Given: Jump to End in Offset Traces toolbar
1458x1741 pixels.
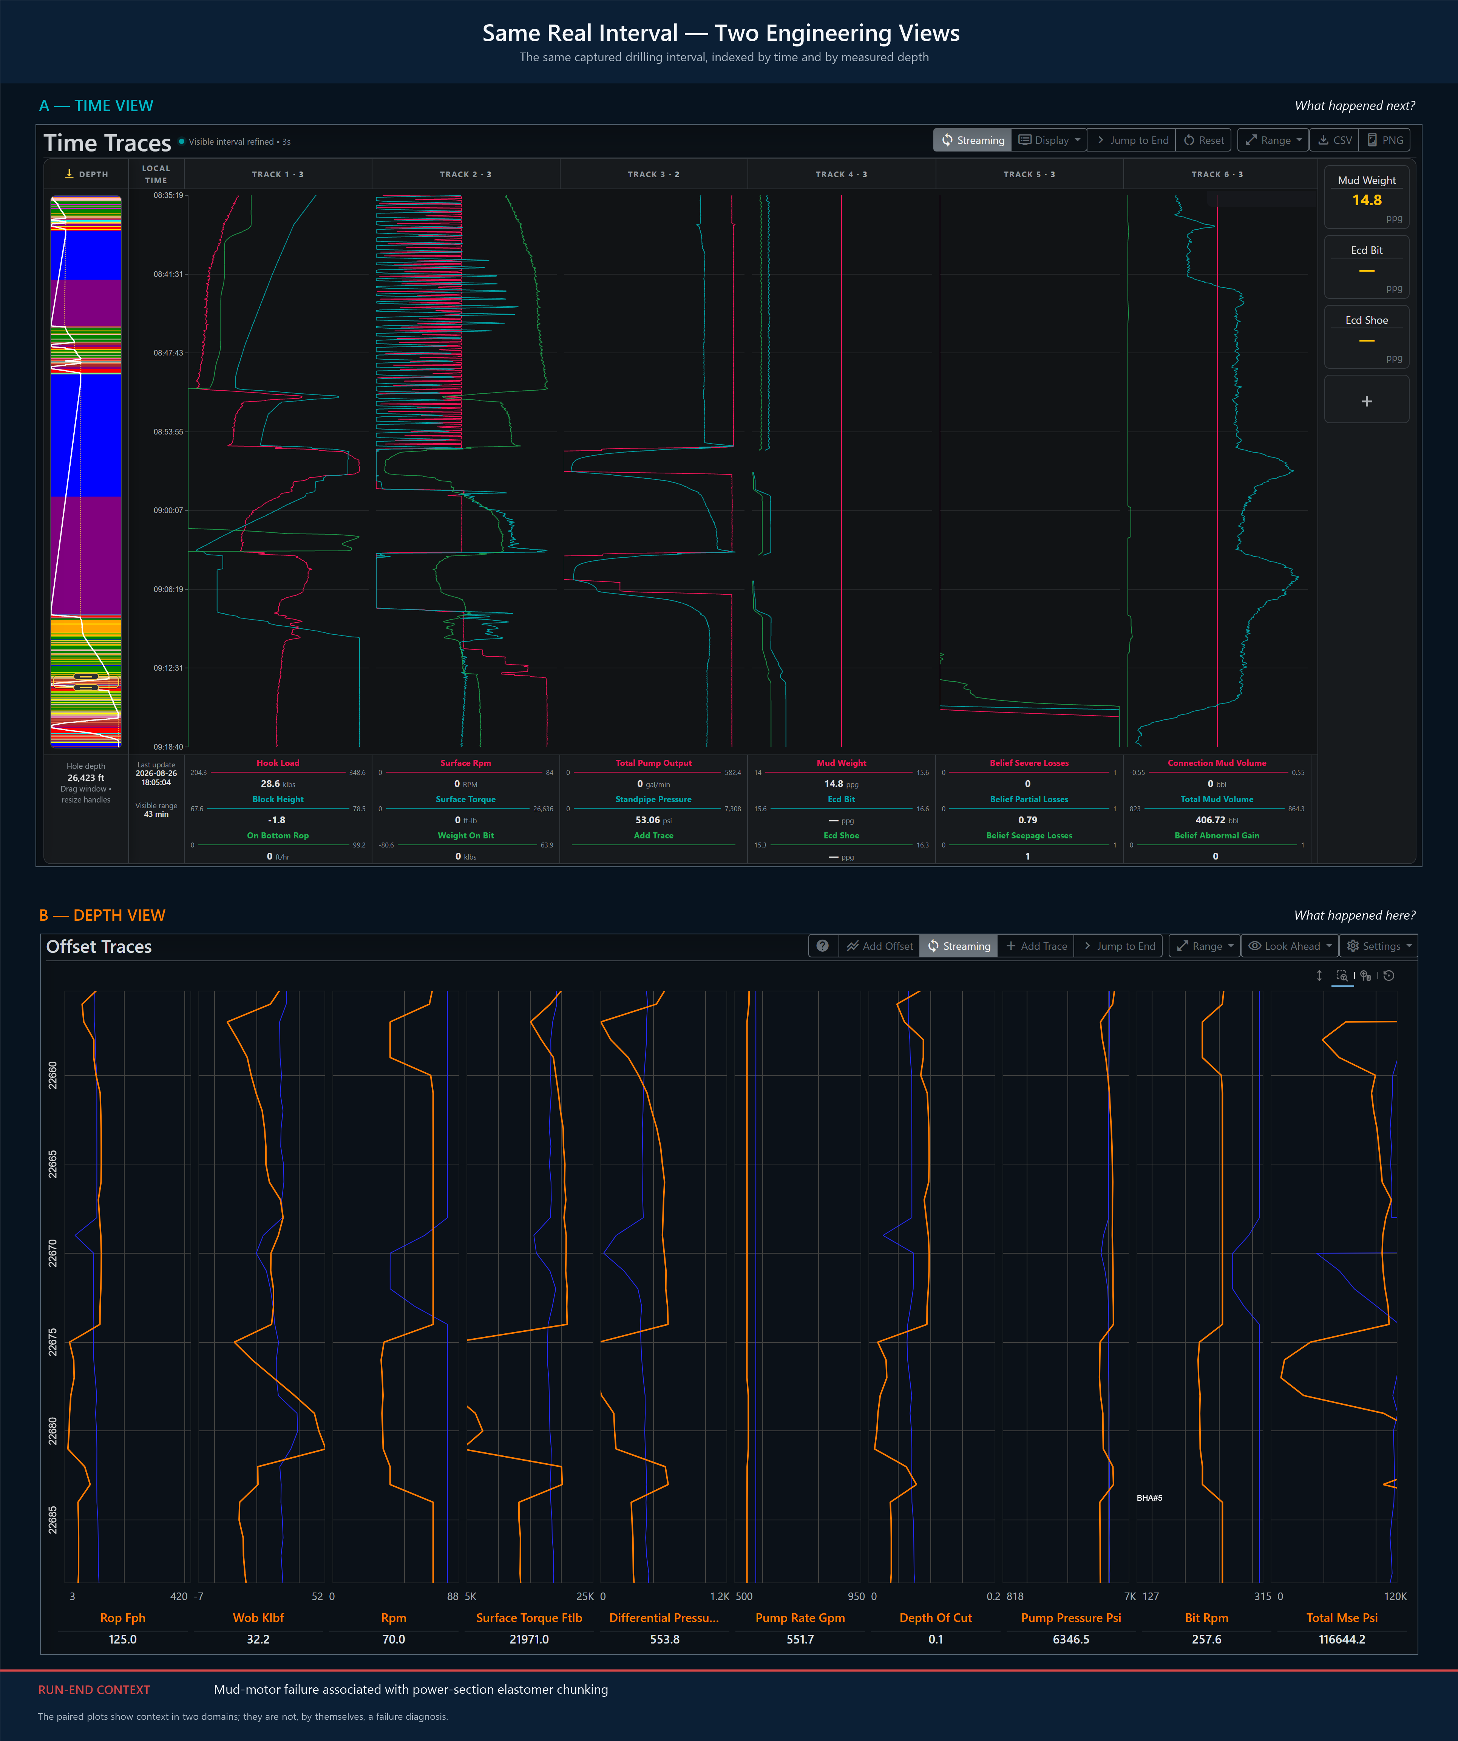Looking at the screenshot, I should point(1118,946).
